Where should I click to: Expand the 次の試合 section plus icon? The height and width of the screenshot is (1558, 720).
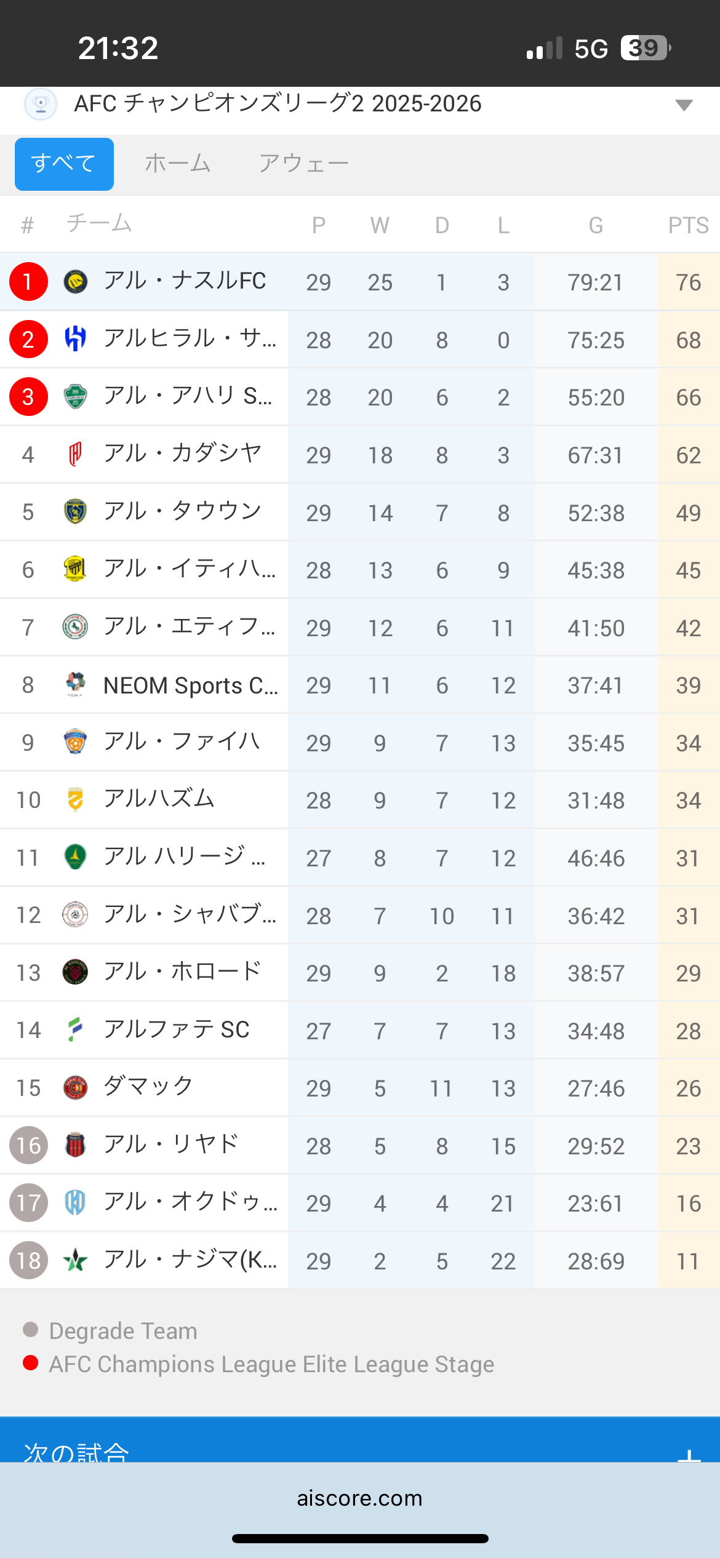(x=689, y=1453)
